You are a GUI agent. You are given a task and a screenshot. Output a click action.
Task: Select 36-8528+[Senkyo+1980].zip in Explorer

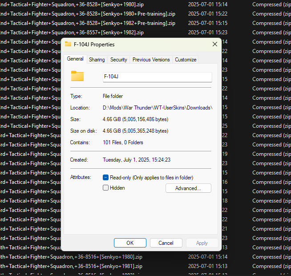tap(72, 4)
